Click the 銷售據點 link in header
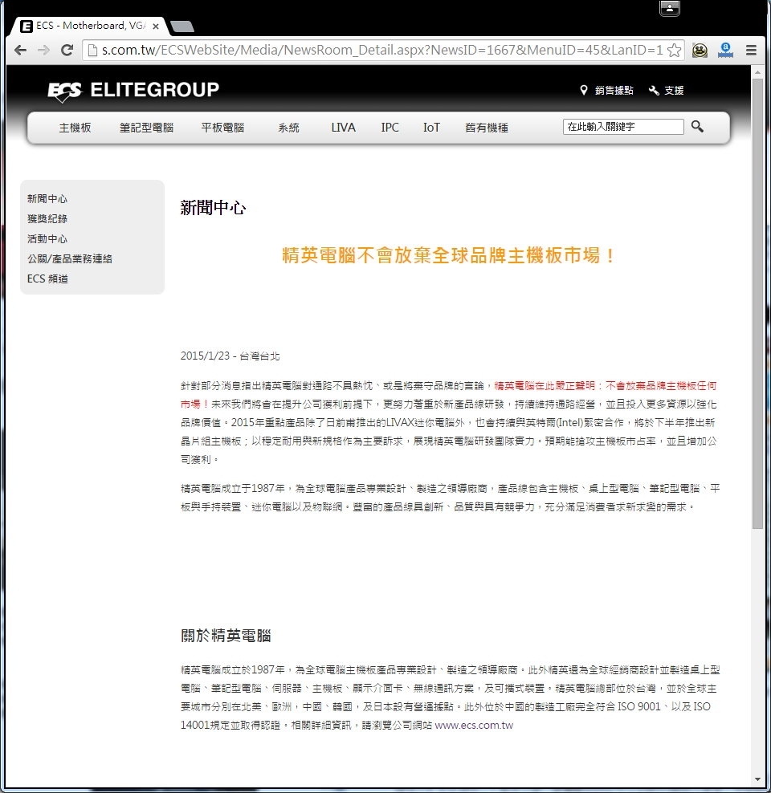This screenshot has height=793, width=771. click(614, 90)
